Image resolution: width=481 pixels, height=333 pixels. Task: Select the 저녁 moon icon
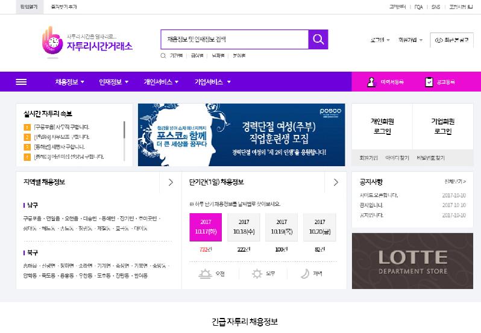point(305,274)
